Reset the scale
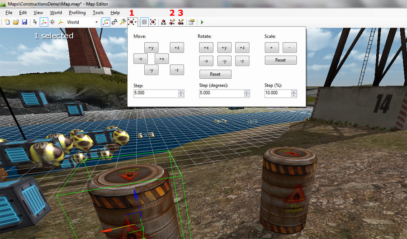407x239 pixels. (x=280, y=60)
